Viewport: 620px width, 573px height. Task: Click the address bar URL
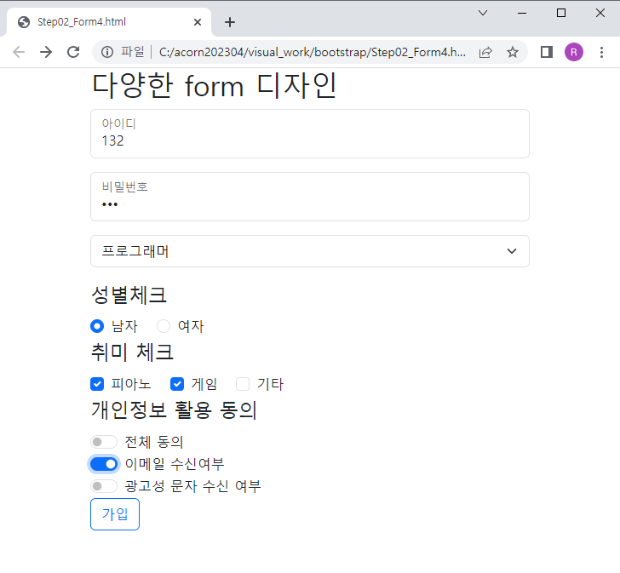[313, 52]
